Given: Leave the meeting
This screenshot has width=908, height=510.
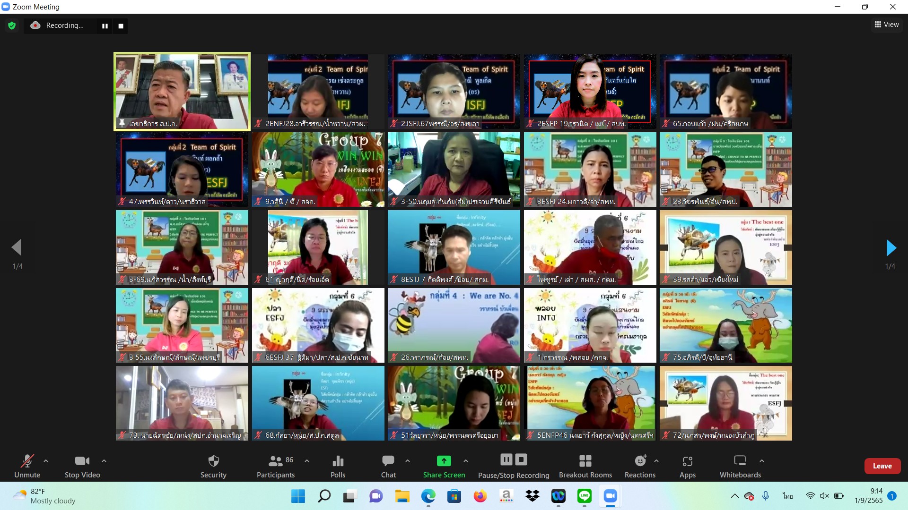Looking at the screenshot, I should (x=882, y=466).
